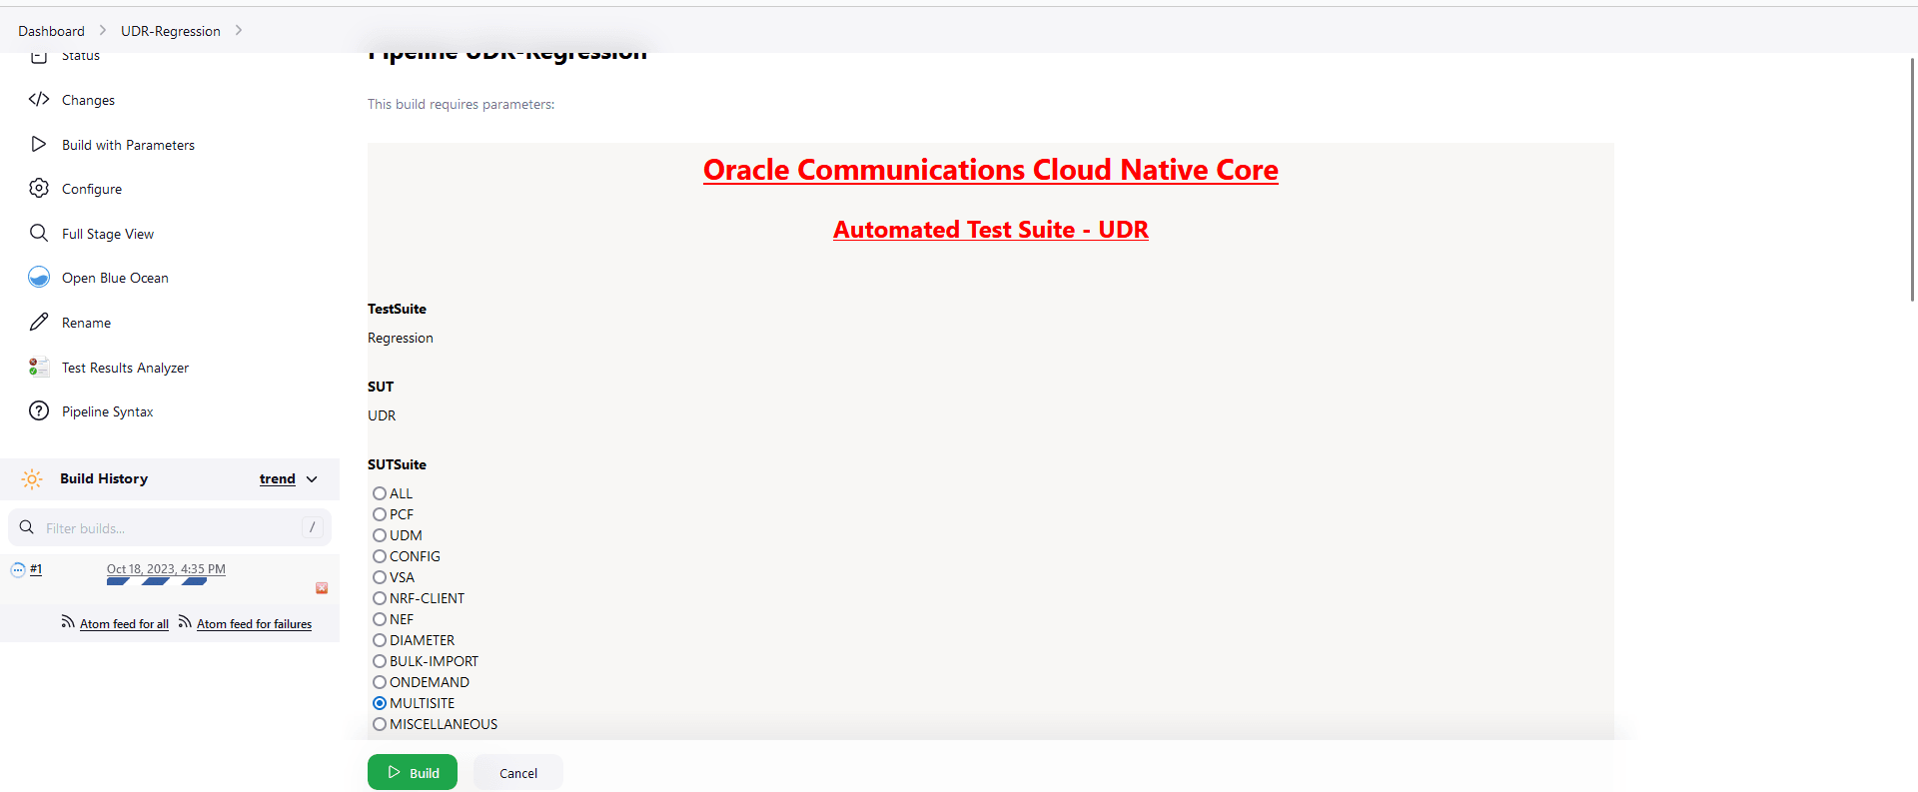The height and width of the screenshot is (792, 1918).
Task: Open the Rename sidebar item
Action: click(86, 323)
